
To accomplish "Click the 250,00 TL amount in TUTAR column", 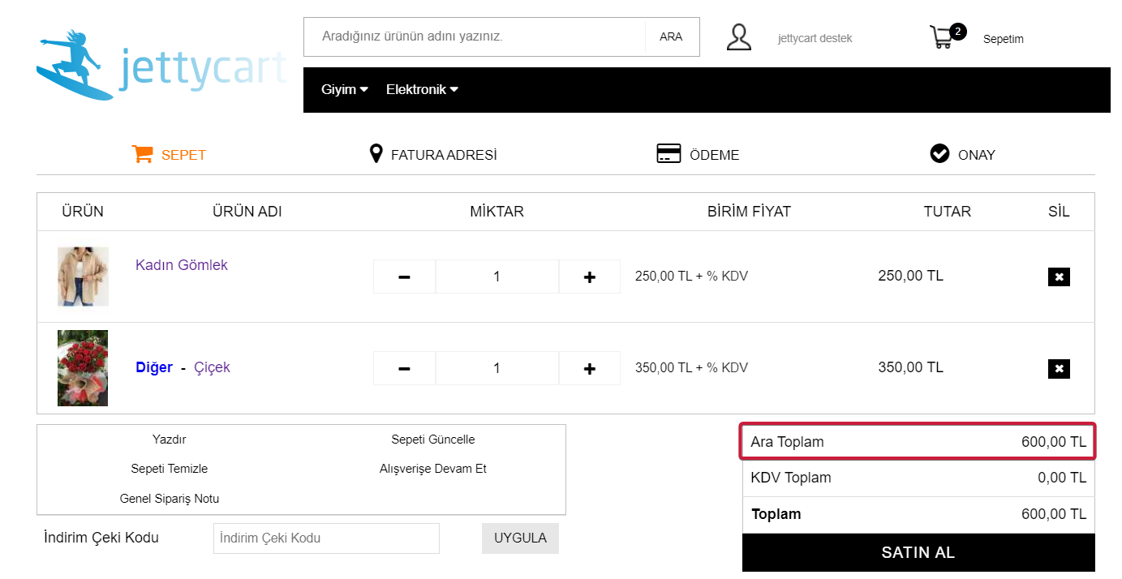I will pyautogui.click(x=910, y=276).
